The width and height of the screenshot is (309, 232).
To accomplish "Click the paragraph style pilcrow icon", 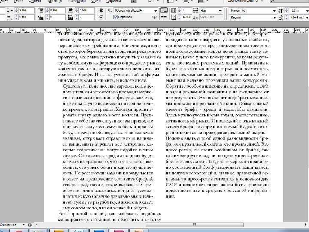I will coord(110,10).
